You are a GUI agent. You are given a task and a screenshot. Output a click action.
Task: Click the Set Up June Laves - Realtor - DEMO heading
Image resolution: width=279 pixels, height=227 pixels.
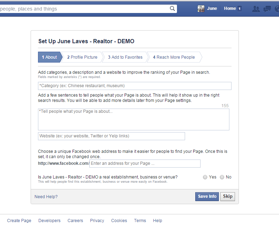click(x=86, y=41)
